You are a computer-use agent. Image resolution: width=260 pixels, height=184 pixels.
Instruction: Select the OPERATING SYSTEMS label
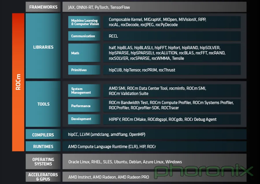43,162
